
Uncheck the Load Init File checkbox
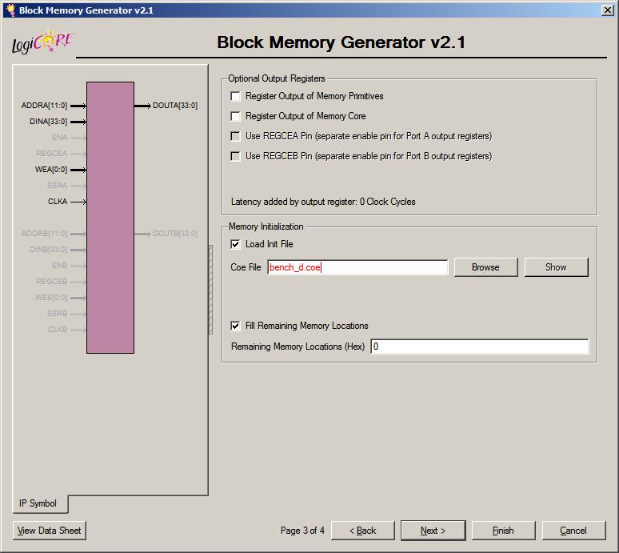pyautogui.click(x=235, y=244)
